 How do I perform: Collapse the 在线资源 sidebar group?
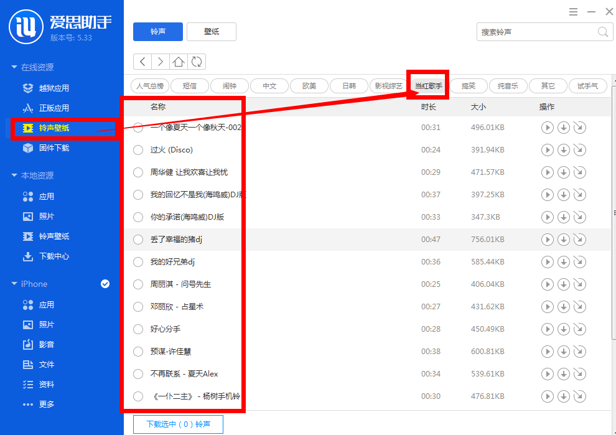37,67
